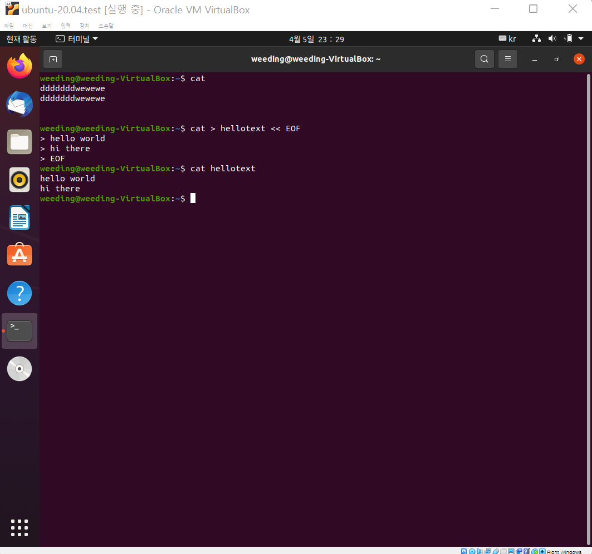Click the volume speaker icon in top bar
This screenshot has height=554, width=592.
coord(552,38)
